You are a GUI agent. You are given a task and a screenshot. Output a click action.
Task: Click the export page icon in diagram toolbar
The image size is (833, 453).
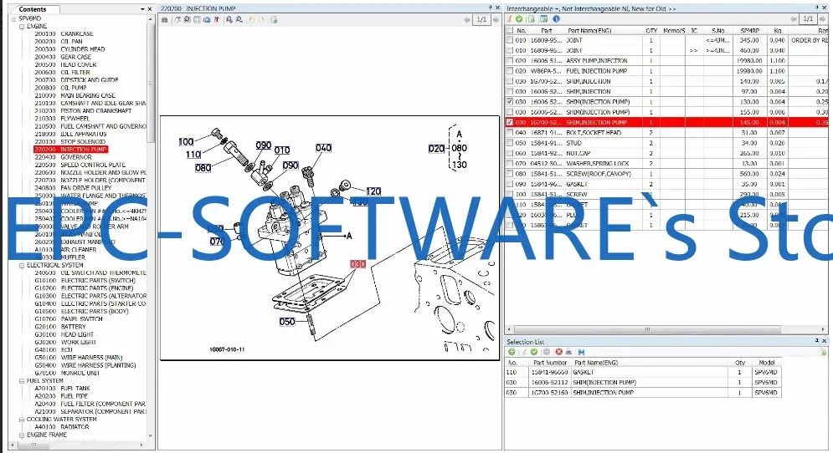(274, 19)
